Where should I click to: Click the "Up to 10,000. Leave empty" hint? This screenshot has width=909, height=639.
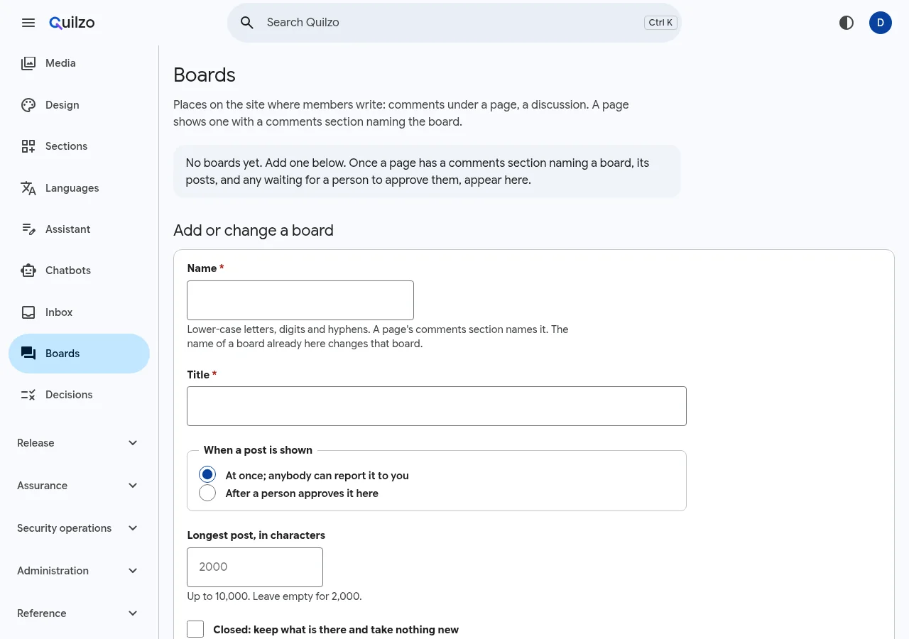(275, 596)
